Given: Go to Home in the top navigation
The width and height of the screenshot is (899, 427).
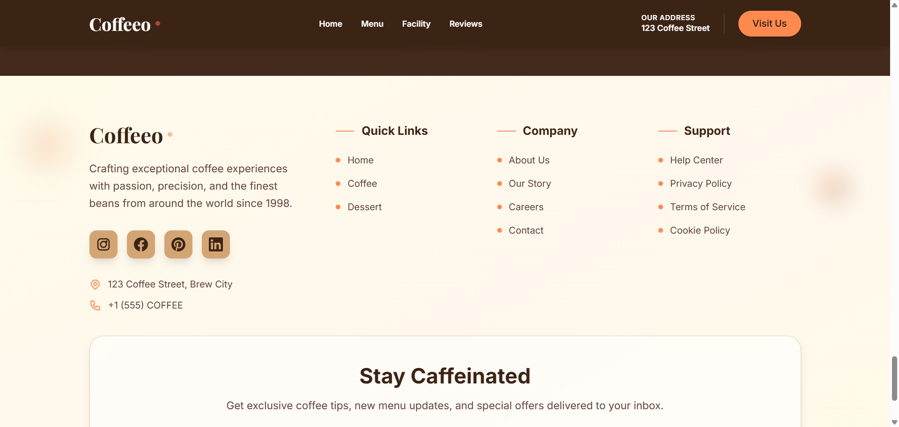Looking at the screenshot, I should coord(331,24).
